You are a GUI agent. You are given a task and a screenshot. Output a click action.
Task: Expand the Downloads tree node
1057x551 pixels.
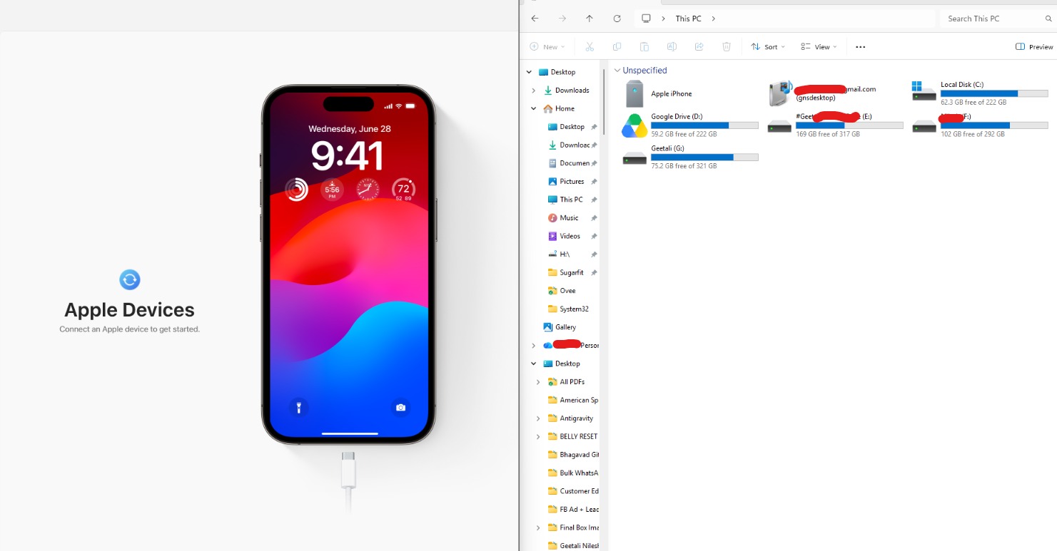pos(534,91)
